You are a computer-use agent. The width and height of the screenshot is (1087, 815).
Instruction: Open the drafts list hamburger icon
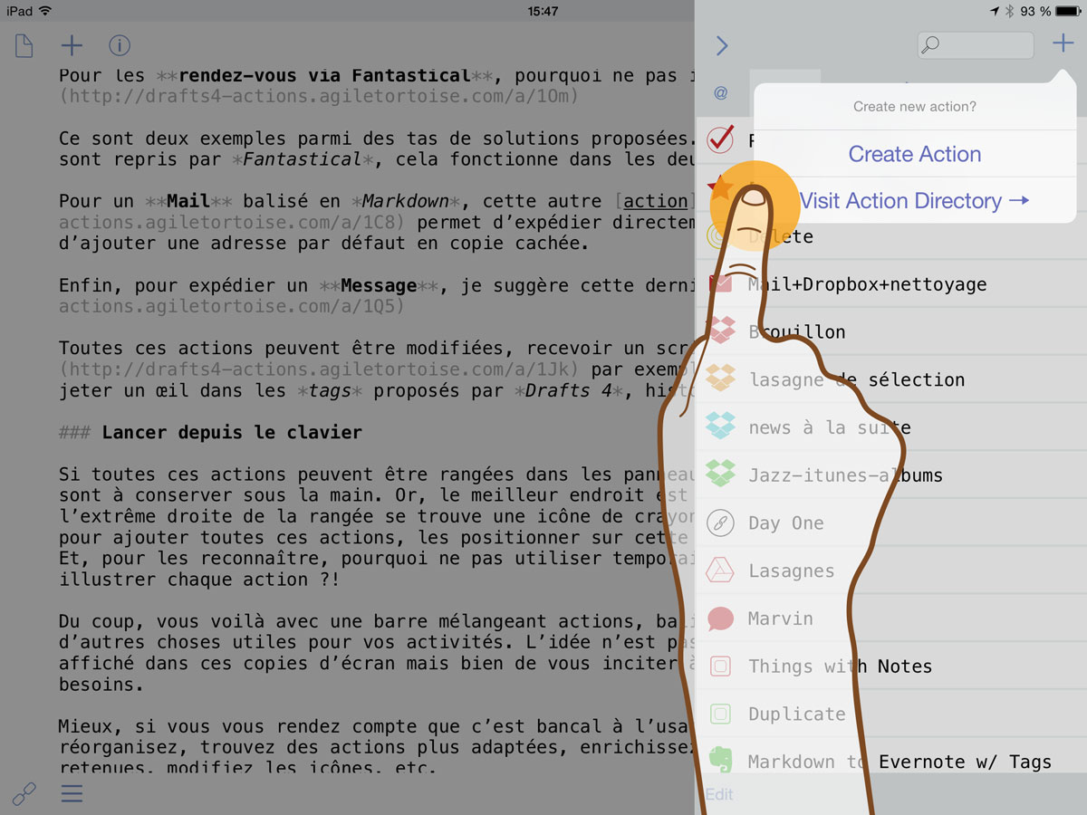72,794
